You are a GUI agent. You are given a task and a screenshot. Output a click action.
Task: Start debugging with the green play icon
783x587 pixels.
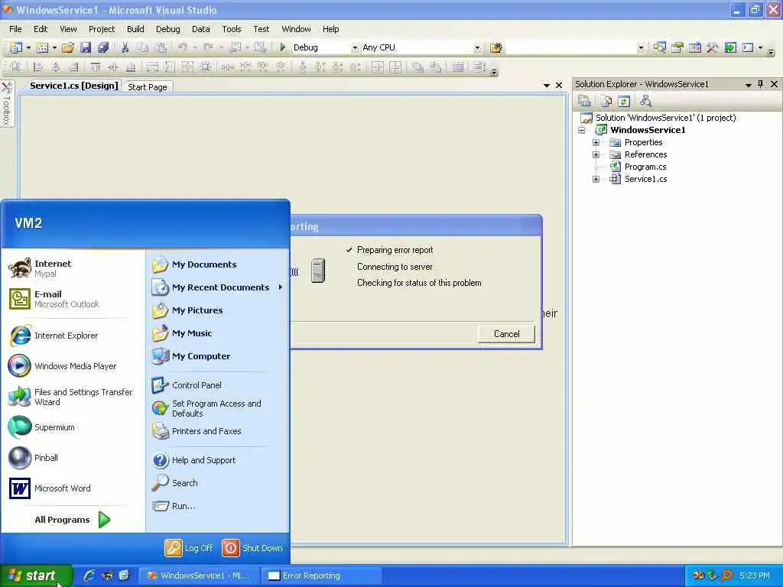283,47
